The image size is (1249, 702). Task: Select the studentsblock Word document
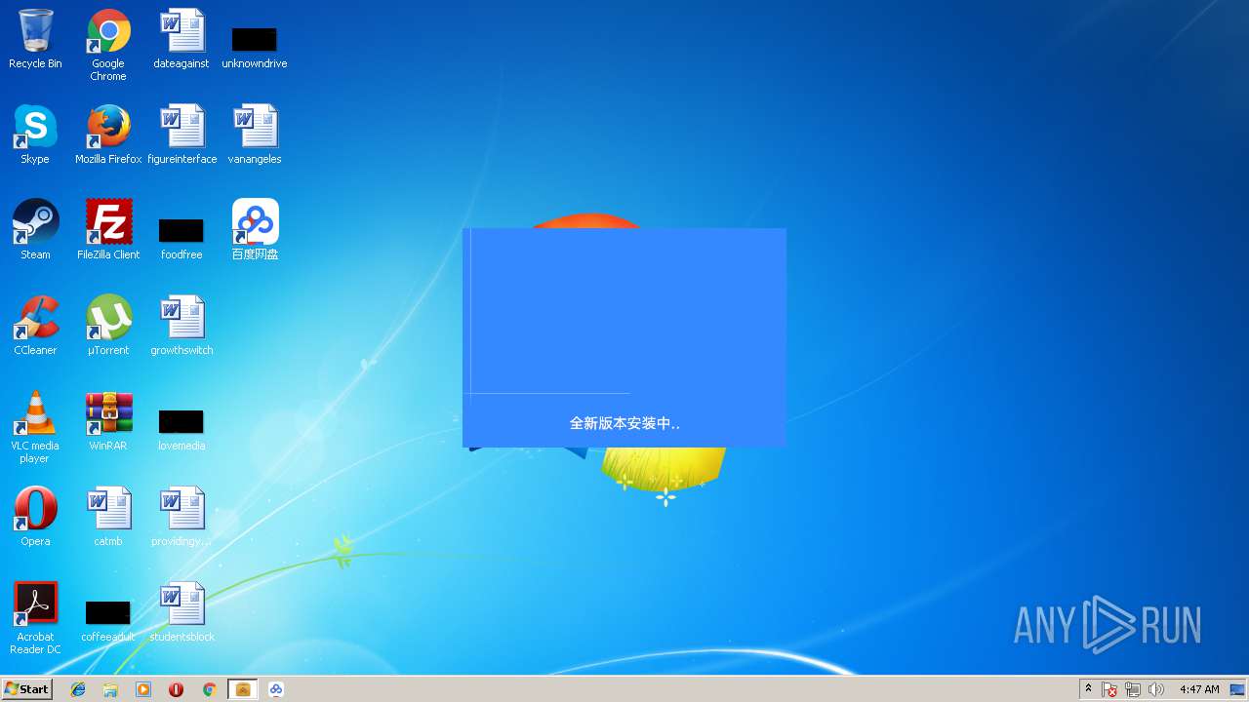(181, 612)
